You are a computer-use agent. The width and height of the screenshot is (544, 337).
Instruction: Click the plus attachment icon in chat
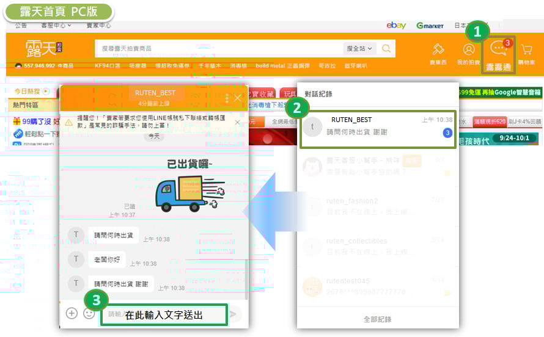click(x=72, y=313)
